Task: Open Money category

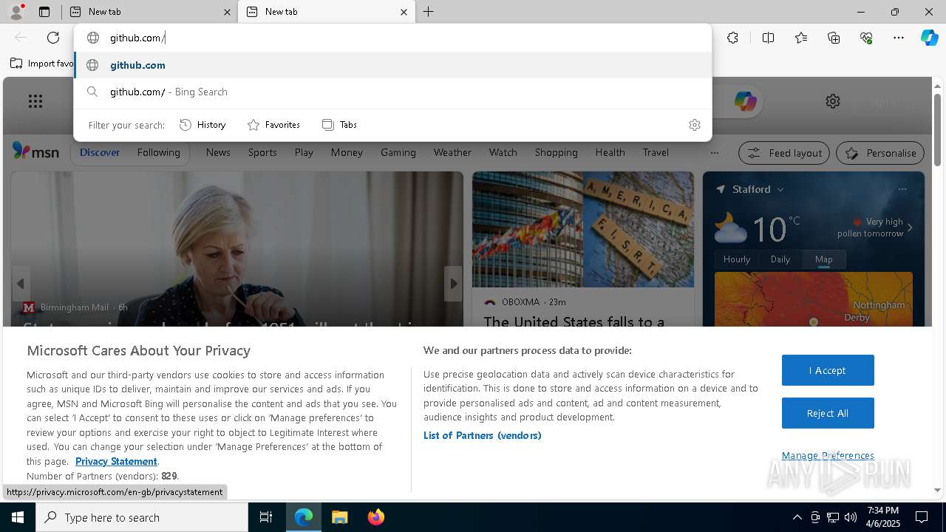Action: click(347, 152)
